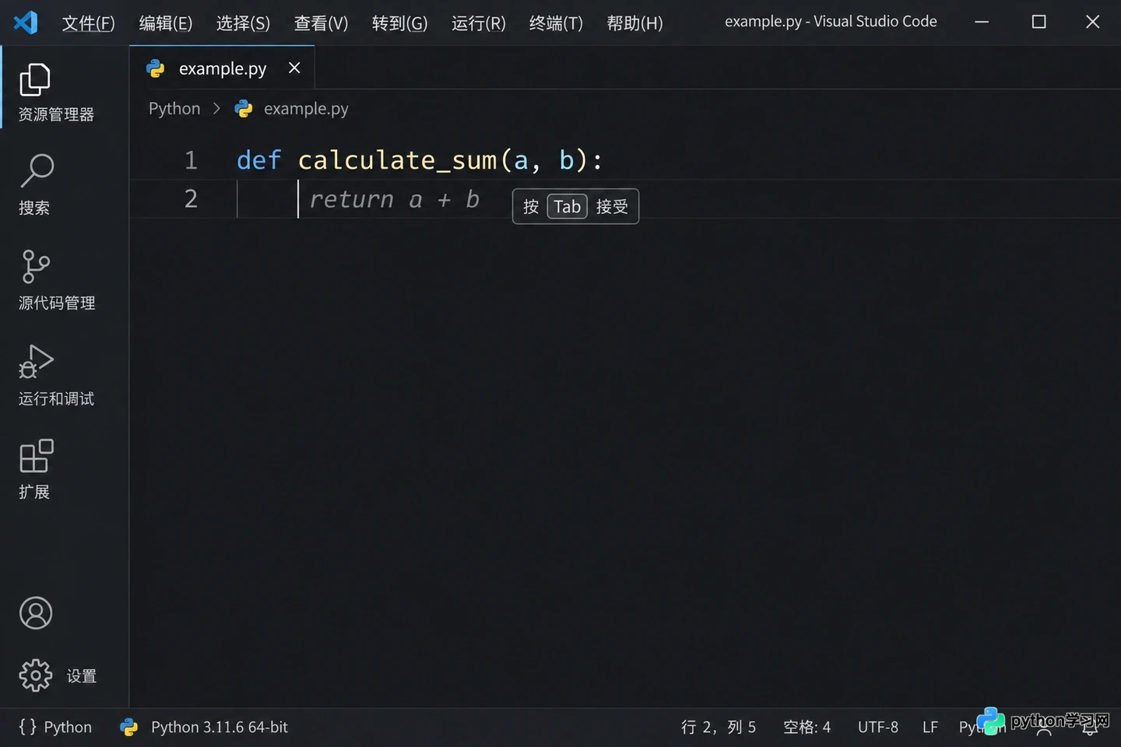The height and width of the screenshot is (747, 1121).
Task: Click the Python file icon in breadcrumb
Action: (244, 108)
